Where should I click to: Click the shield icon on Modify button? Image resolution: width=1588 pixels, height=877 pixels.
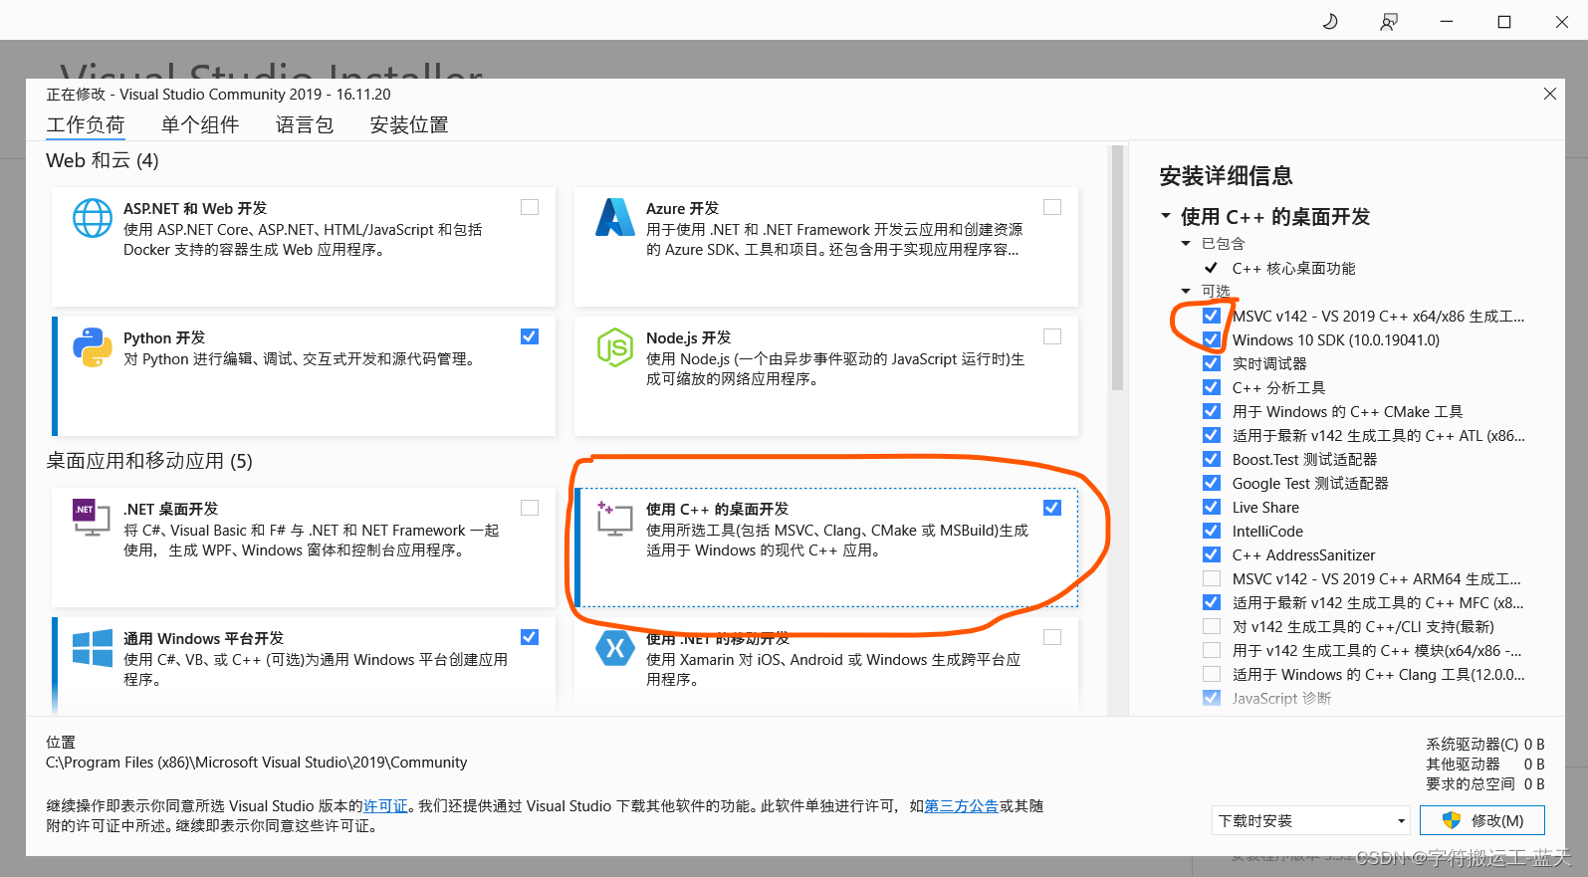point(1451,820)
